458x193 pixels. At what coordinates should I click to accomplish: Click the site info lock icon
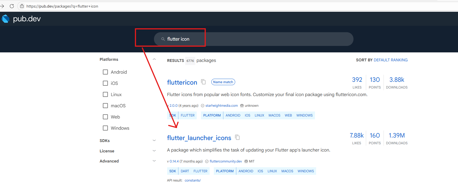(22, 6)
